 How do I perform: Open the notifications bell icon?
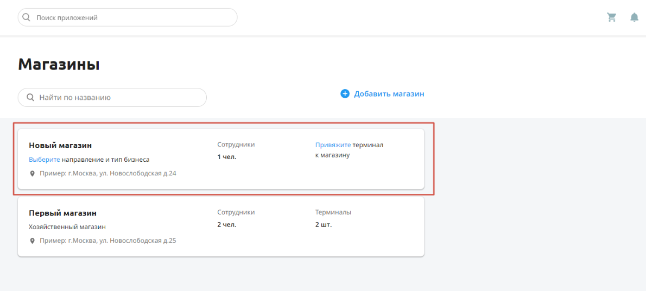coord(635,17)
